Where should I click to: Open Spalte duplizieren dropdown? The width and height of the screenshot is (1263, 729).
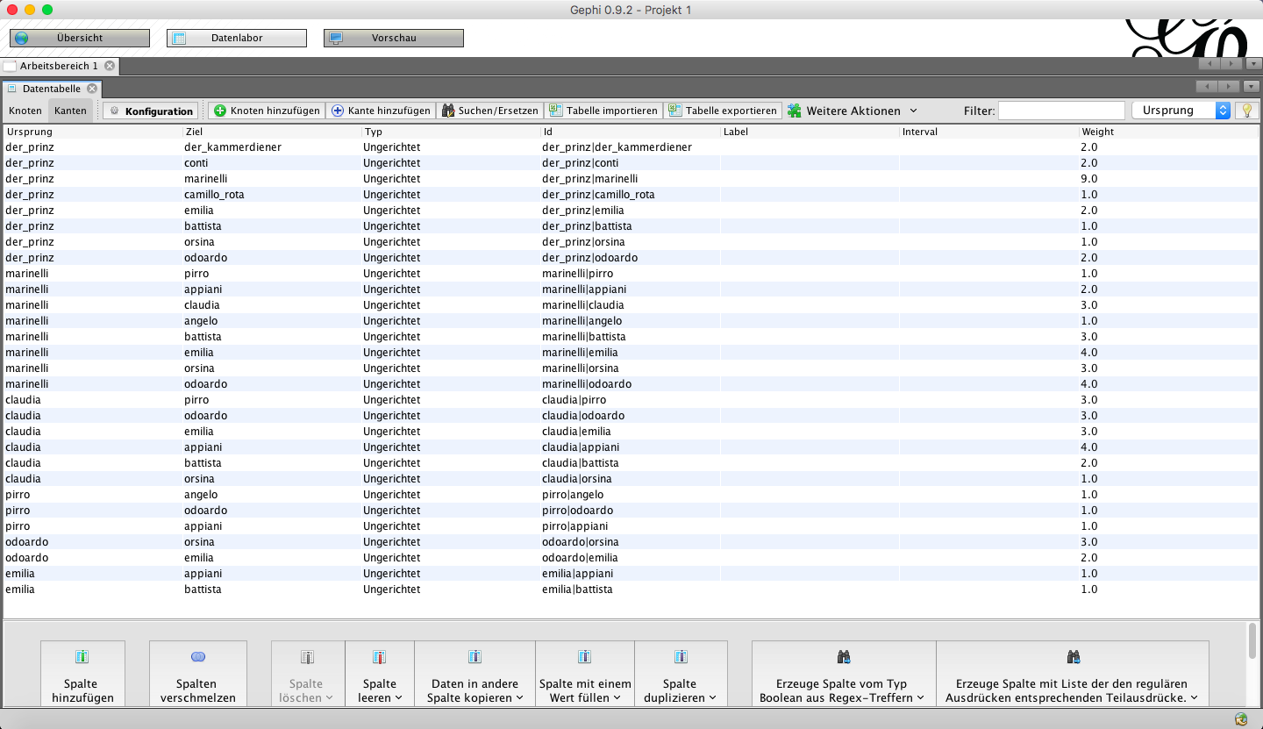point(681,674)
